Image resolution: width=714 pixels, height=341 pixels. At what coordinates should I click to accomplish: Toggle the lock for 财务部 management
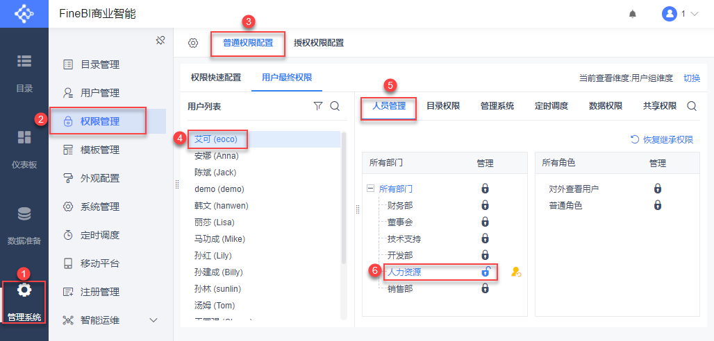pyautogui.click(x=485, y=205)
